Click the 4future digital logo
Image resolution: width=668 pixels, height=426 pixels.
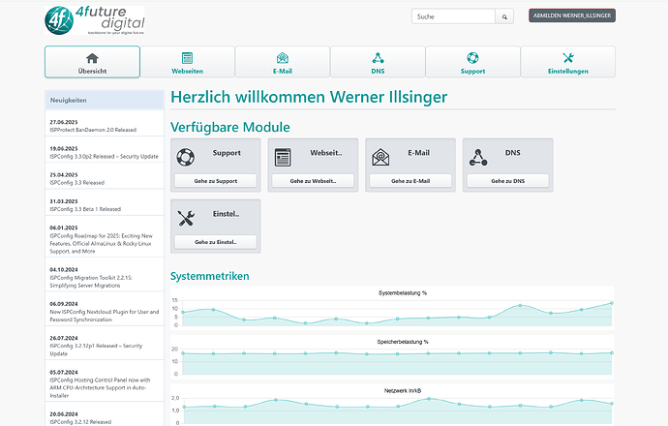pos(94,20)
